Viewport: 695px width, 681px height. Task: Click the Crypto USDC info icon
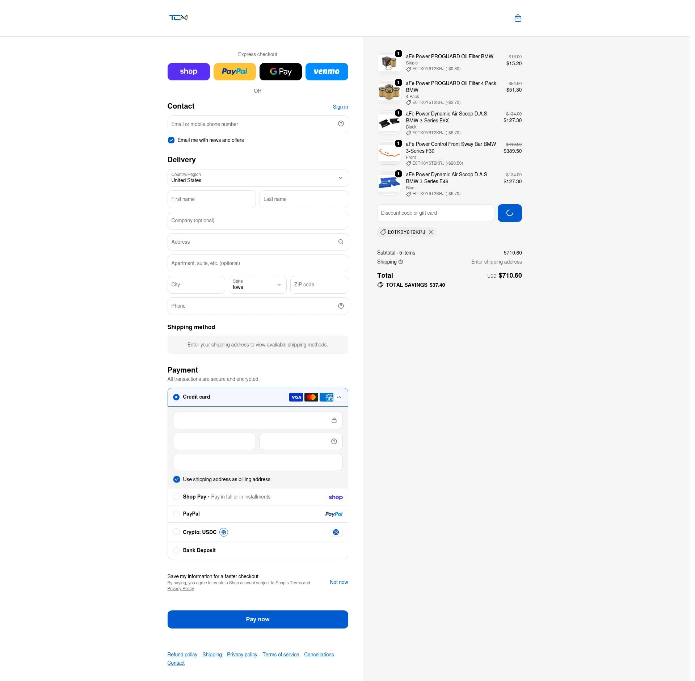coord(224,532)
